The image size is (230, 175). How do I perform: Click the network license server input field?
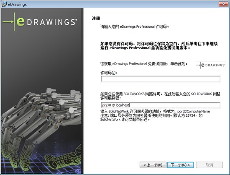pos(160,105)
